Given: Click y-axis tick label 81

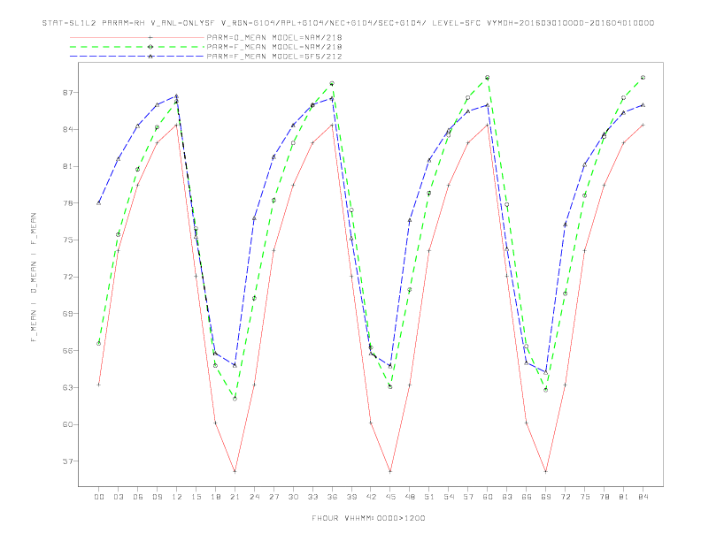Looking at the screenshot, I should (x=67, y=166).
